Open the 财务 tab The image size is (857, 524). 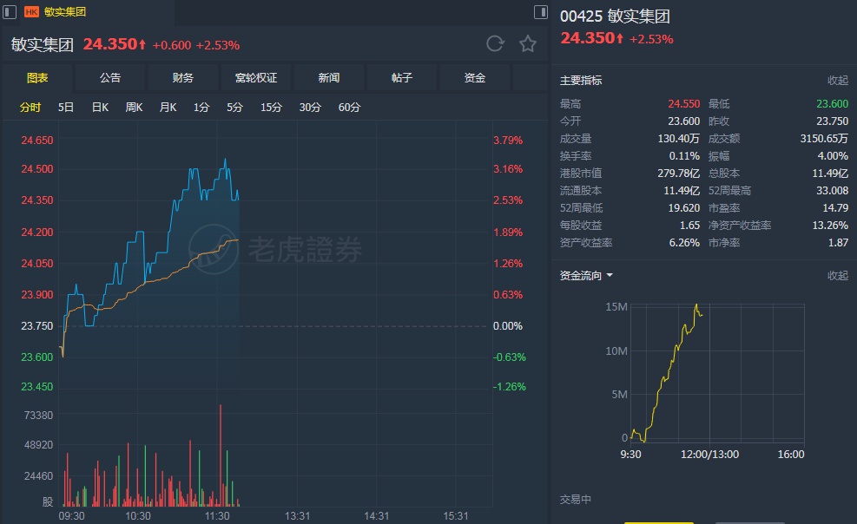pos(183,78)
